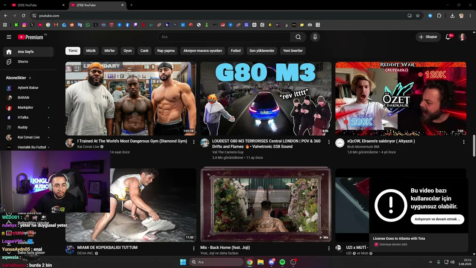The height and width of the screenshot is (268, 476).
Task: Open the new tab plus button
Action: coord(131,5)
